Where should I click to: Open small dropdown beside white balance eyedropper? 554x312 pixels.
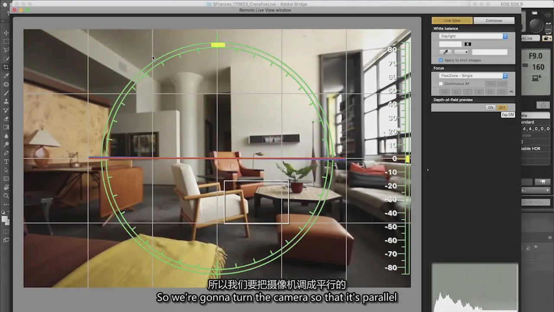pyautogui.click(x=461, y=52)
